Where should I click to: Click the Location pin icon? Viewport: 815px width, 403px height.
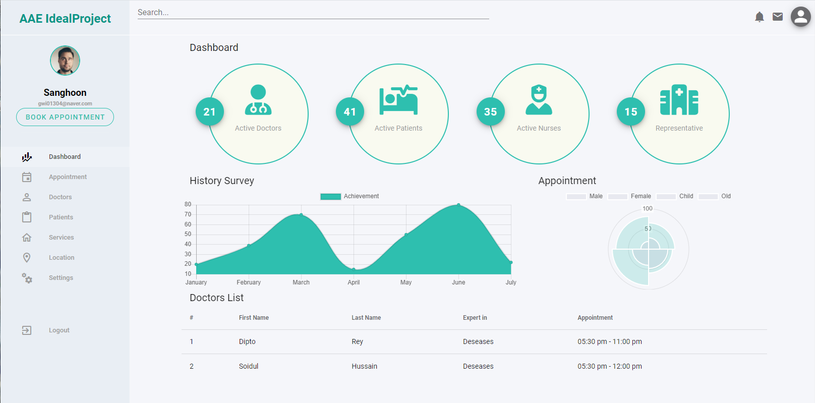click(27, 258)
